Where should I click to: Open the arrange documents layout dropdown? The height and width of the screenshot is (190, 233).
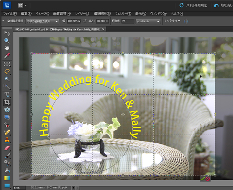coord(22,5)
